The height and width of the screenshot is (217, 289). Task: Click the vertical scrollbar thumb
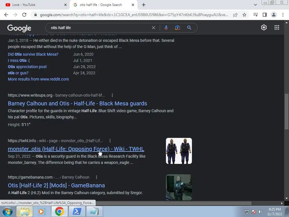click(x=286, y=111)
